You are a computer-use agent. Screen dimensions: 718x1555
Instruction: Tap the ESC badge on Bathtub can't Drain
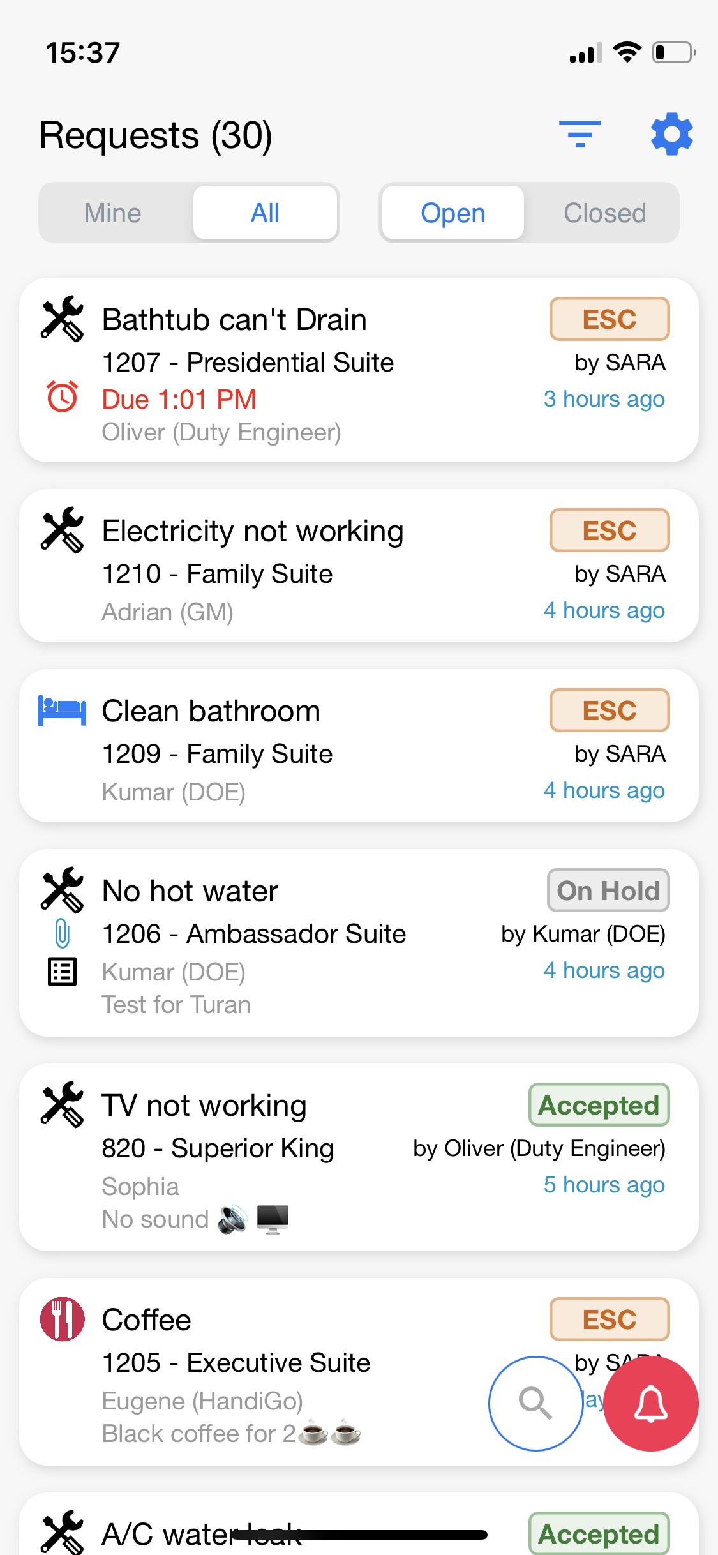click(609, 319)
